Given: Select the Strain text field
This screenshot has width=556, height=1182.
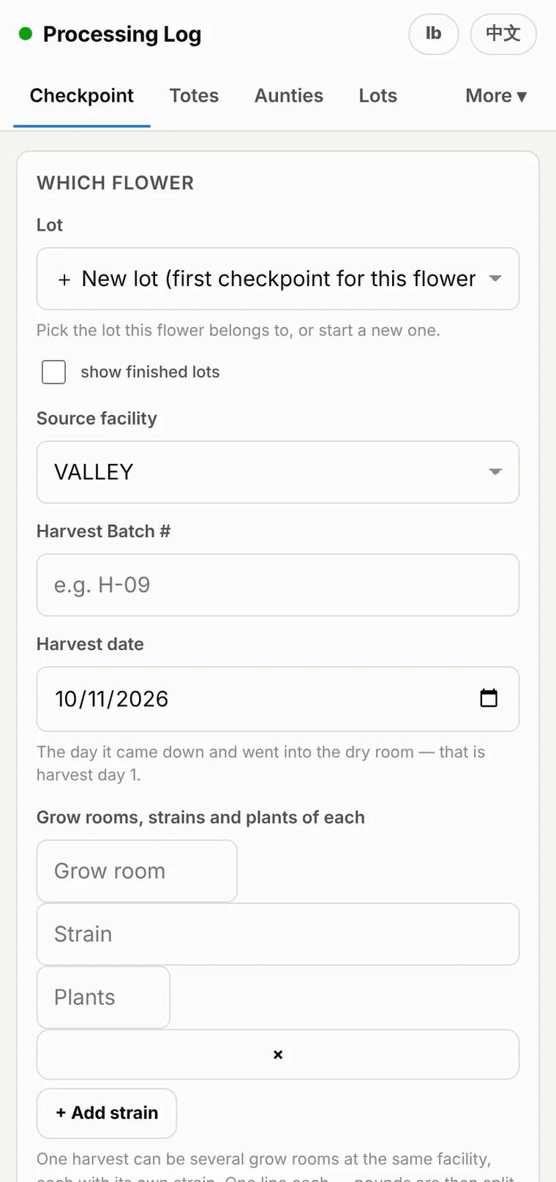Looking at the screenshot, I should 278,934.
